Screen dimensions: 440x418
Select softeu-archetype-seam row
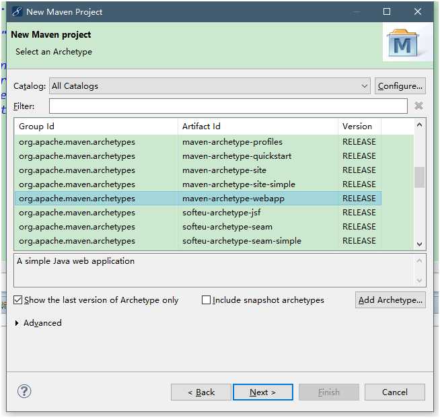198,227
